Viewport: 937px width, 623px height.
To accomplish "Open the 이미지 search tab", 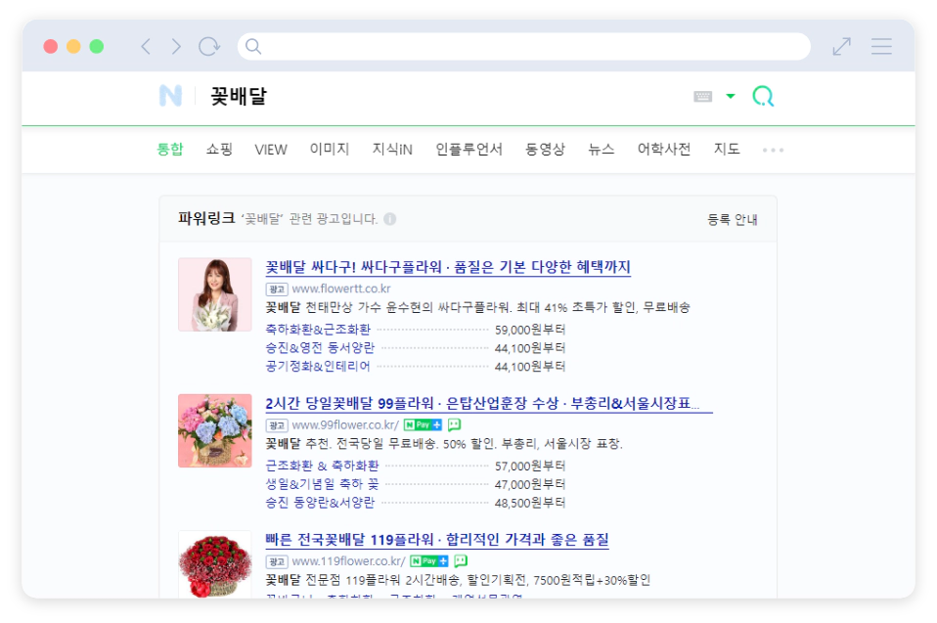I will [x=329, y=149].
